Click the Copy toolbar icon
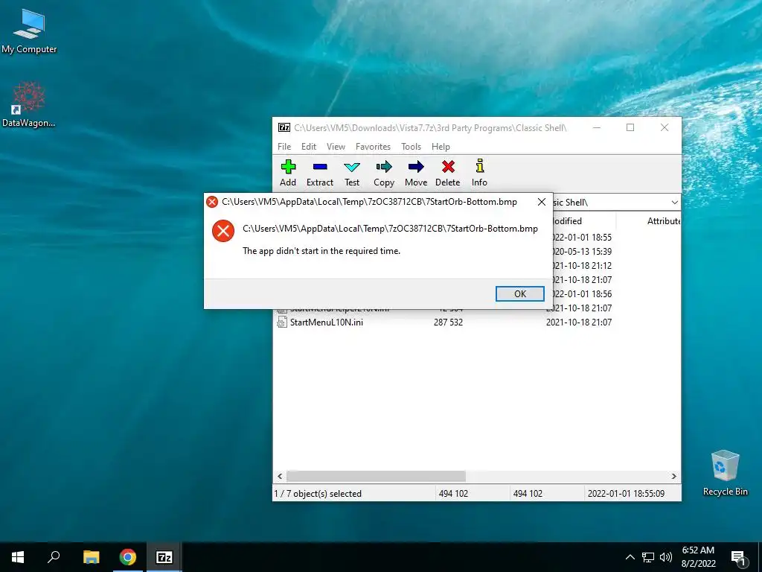Screen dimensions: 762x572 (384, 173)
